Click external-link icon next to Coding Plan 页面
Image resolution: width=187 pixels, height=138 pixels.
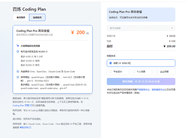coord(31,105)
